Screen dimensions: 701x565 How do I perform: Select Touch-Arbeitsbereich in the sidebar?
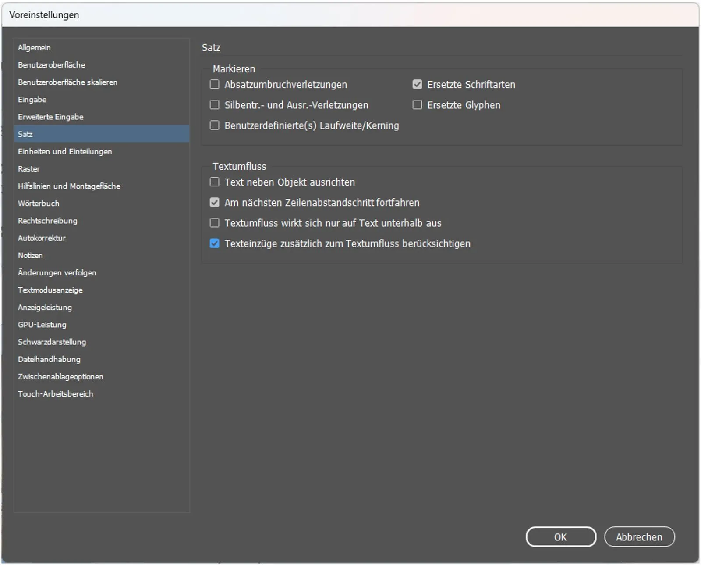[x=55, y=394]
